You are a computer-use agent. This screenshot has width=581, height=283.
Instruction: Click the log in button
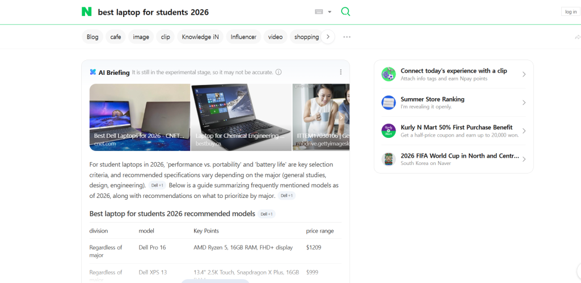(571, 11)
